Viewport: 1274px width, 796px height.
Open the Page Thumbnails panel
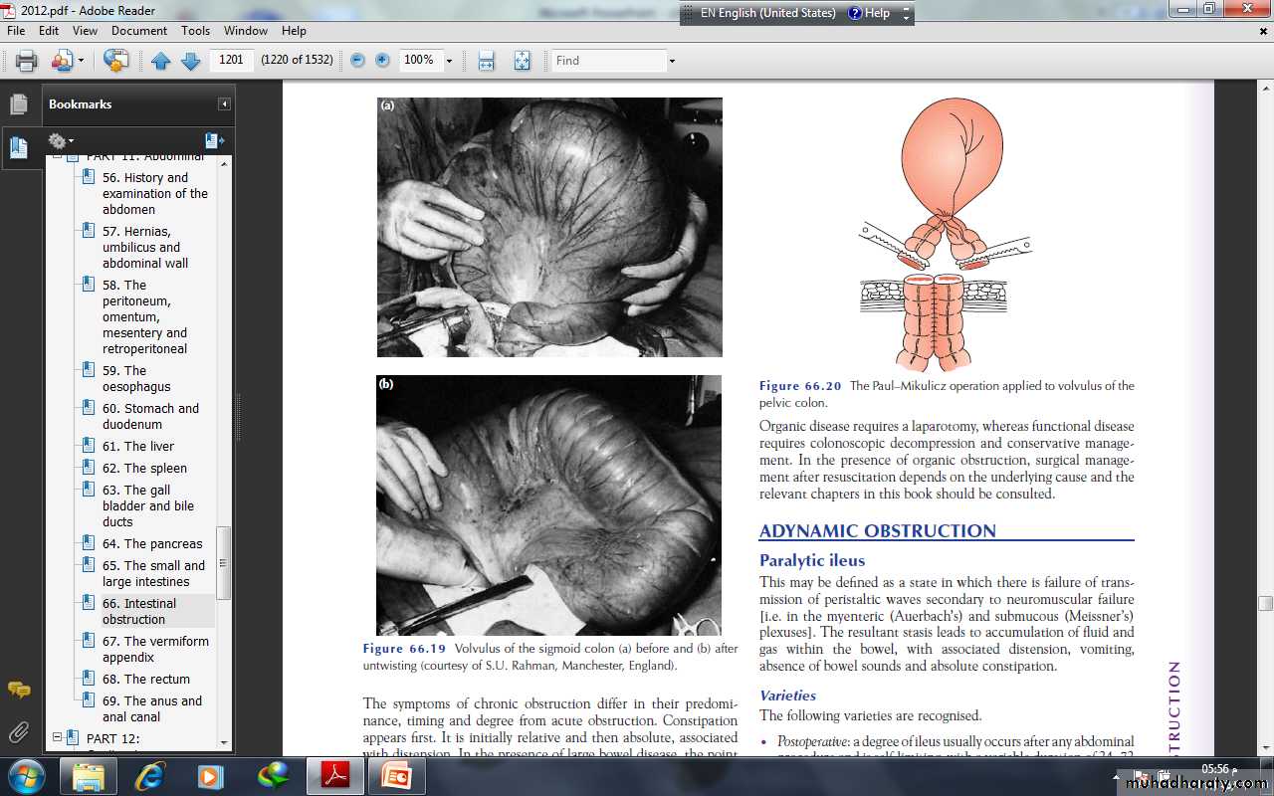[19, 104]
